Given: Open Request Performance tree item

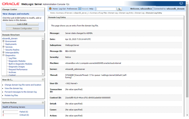Looking at the screenshot, I should pos(18,69).
